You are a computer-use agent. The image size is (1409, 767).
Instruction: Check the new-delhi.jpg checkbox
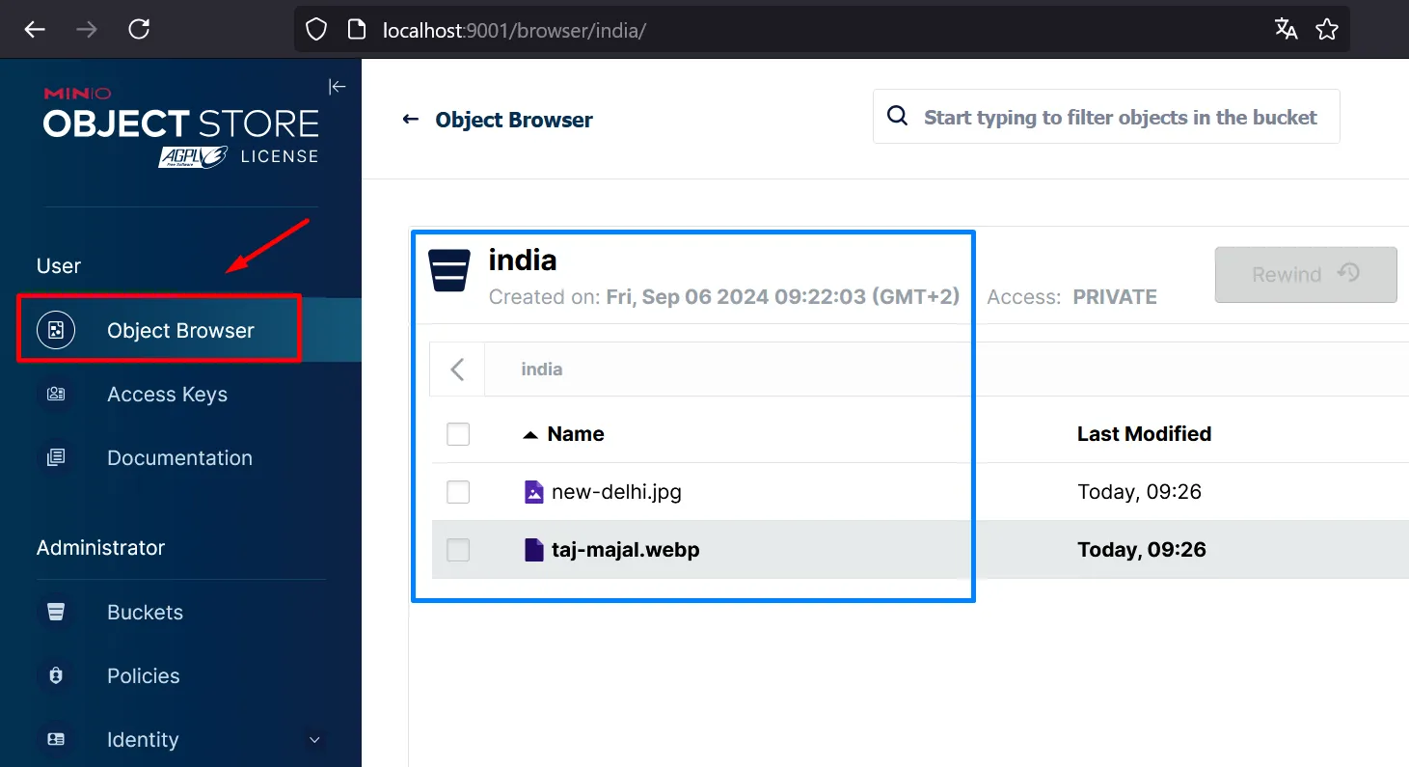tap(458, 492)
